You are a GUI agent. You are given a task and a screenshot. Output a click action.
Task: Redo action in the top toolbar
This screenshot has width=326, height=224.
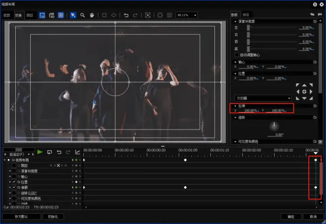pyautogui.click(x=135, y=15)
